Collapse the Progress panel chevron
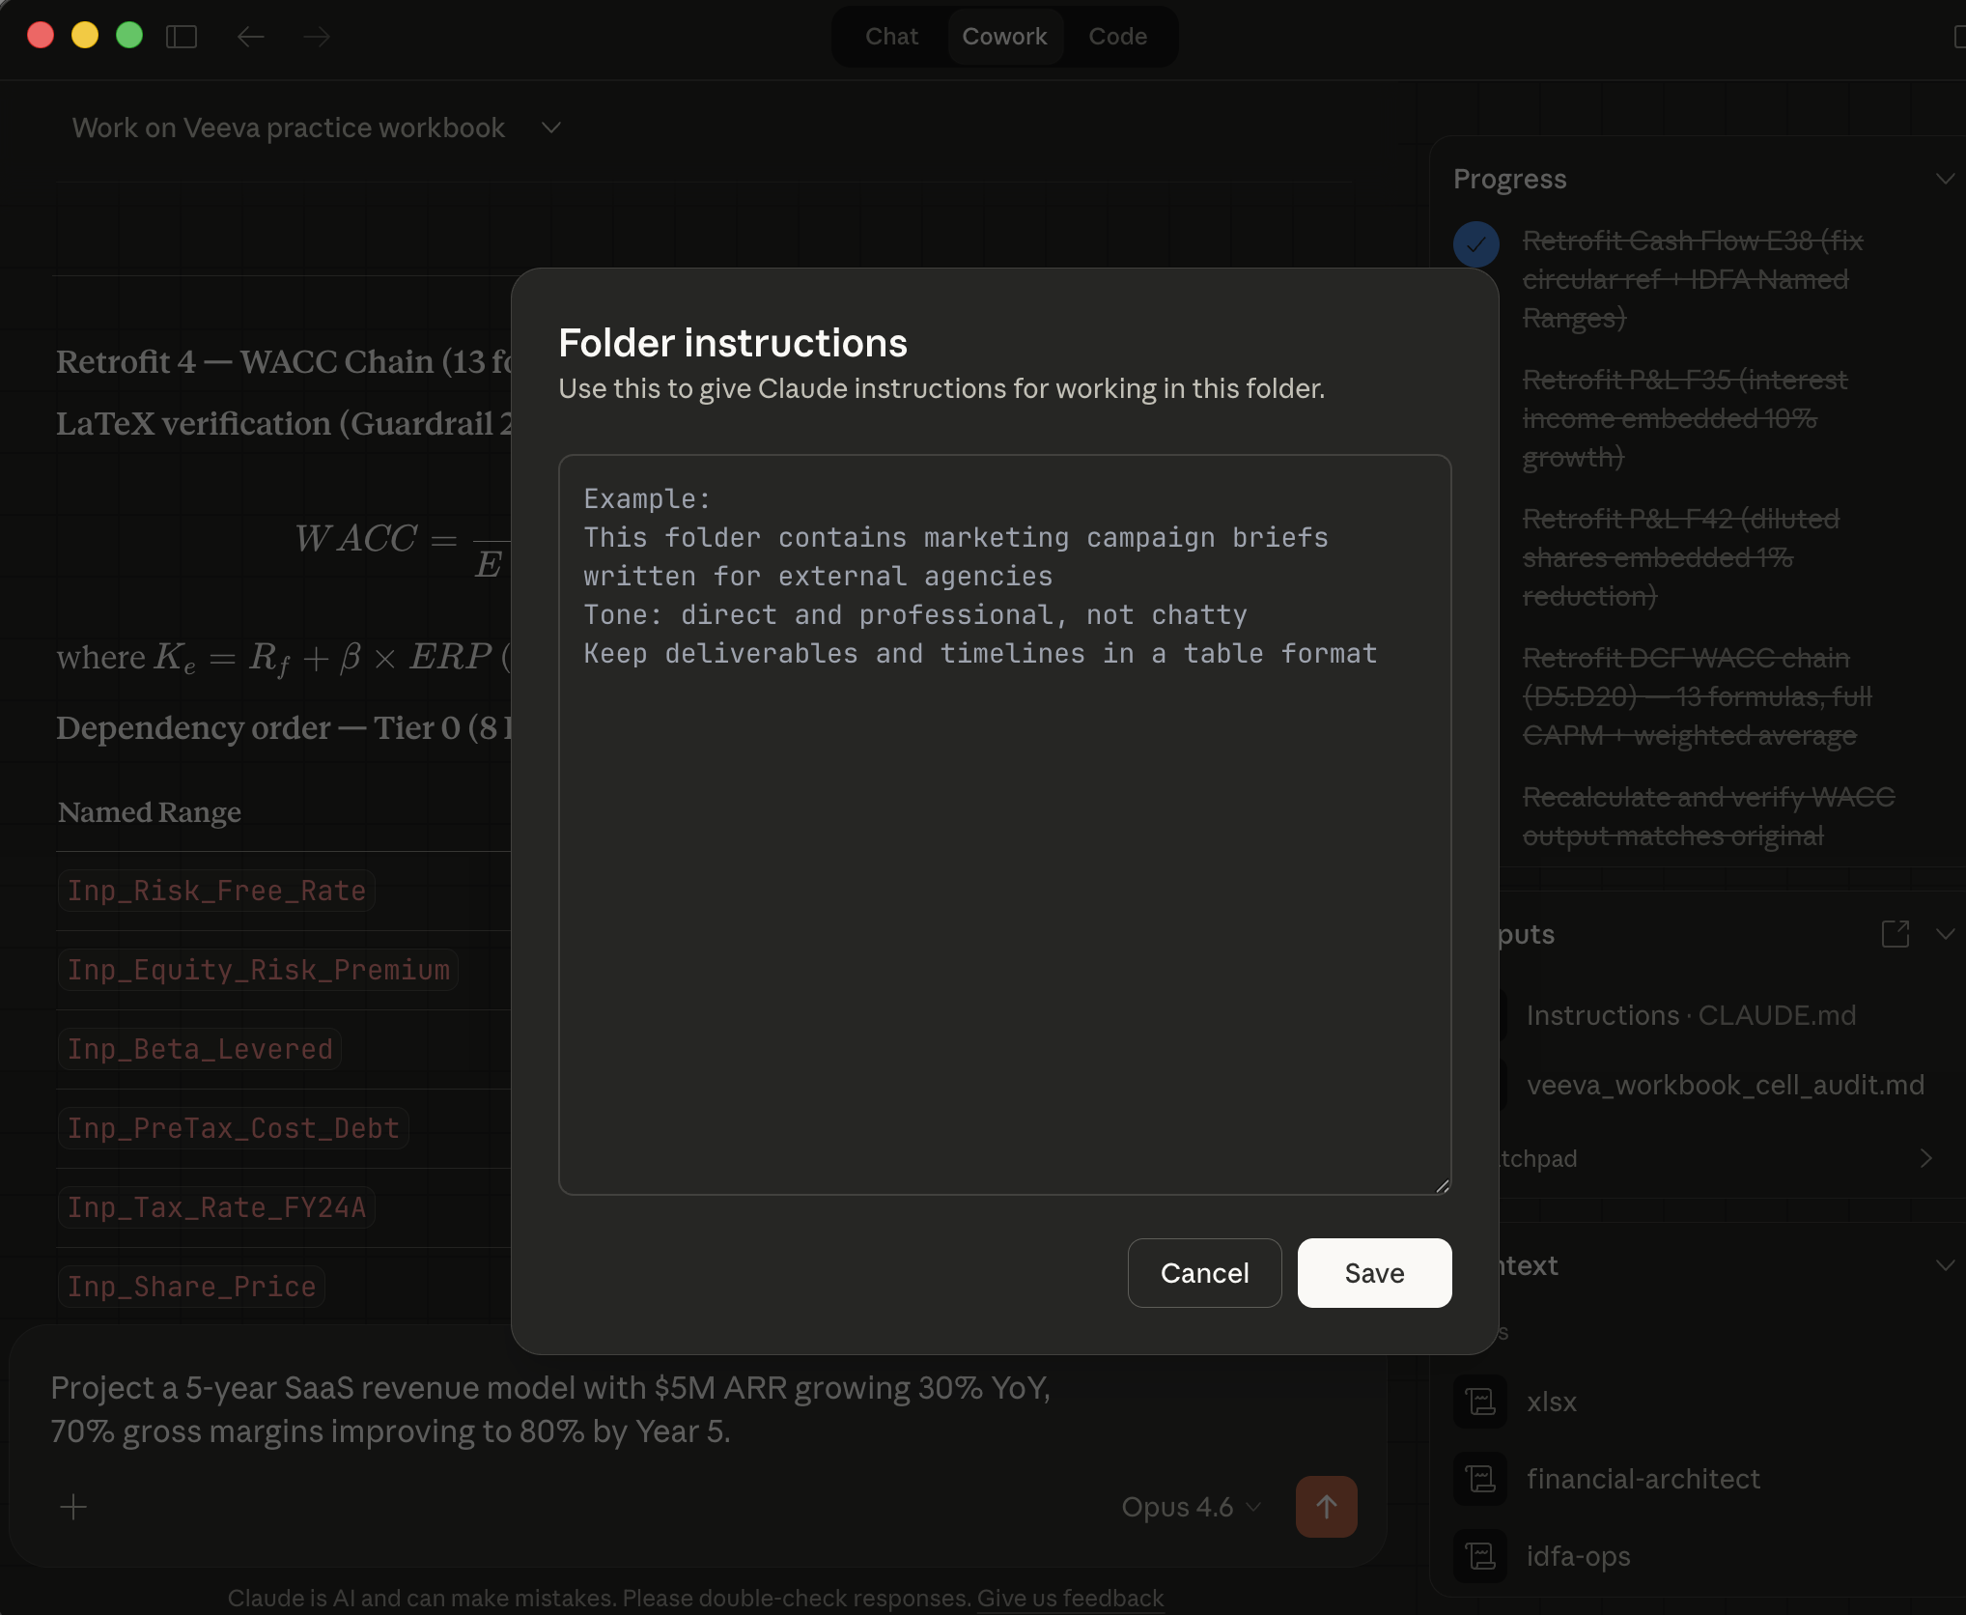The height and width of the screenshot is (1615, 1966). 1944,178
